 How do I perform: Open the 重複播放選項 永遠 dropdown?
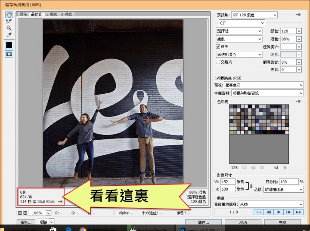pyautogui.click(x=271, y=204)
